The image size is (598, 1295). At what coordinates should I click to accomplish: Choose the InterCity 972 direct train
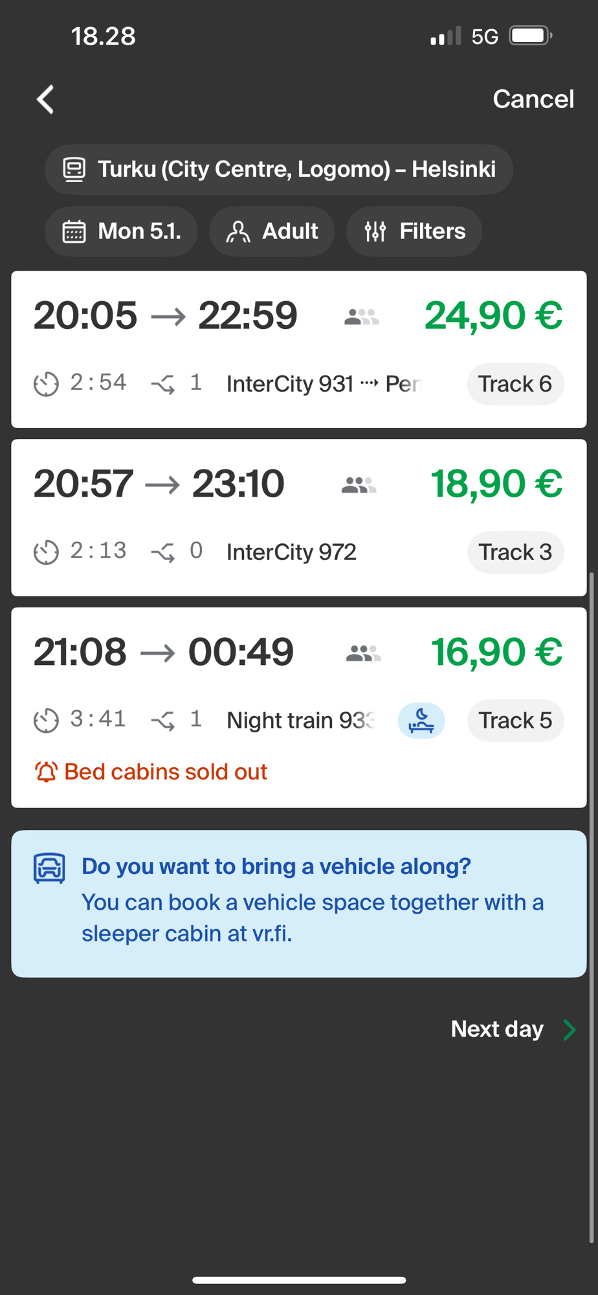[x=291, y=552]
